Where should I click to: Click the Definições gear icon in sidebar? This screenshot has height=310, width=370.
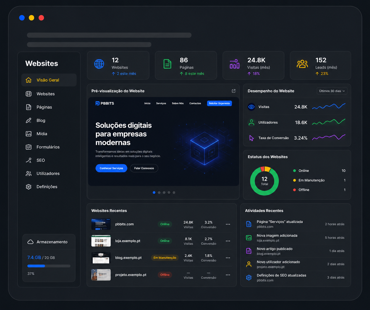click(28, 187)
